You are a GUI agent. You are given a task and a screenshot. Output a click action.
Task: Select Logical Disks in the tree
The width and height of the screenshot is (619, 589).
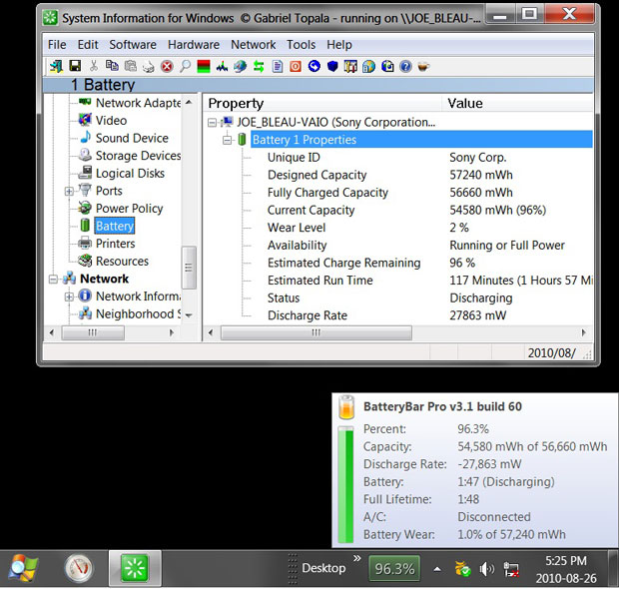130,173
